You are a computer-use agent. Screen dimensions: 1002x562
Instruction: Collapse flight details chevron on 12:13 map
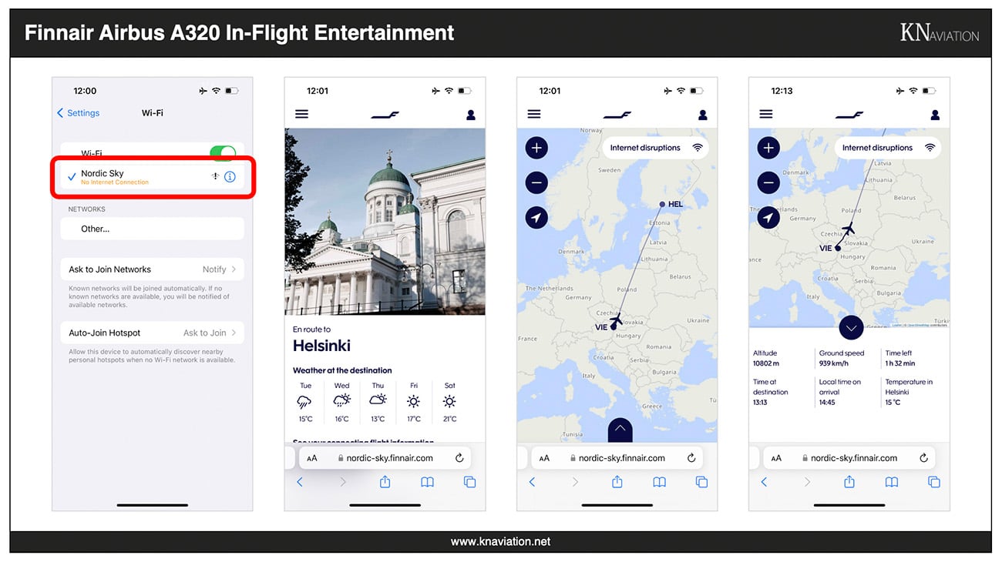(x=851, y=328)
